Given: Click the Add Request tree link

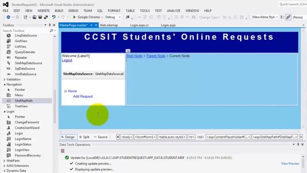Looking at the screenshot, I should tap(83, 96).
